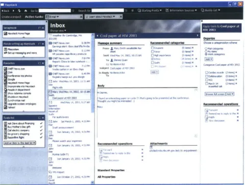Viewport: 245px width, 185px height.
Task: Check the High importance category
Action: tap(153, 55)
